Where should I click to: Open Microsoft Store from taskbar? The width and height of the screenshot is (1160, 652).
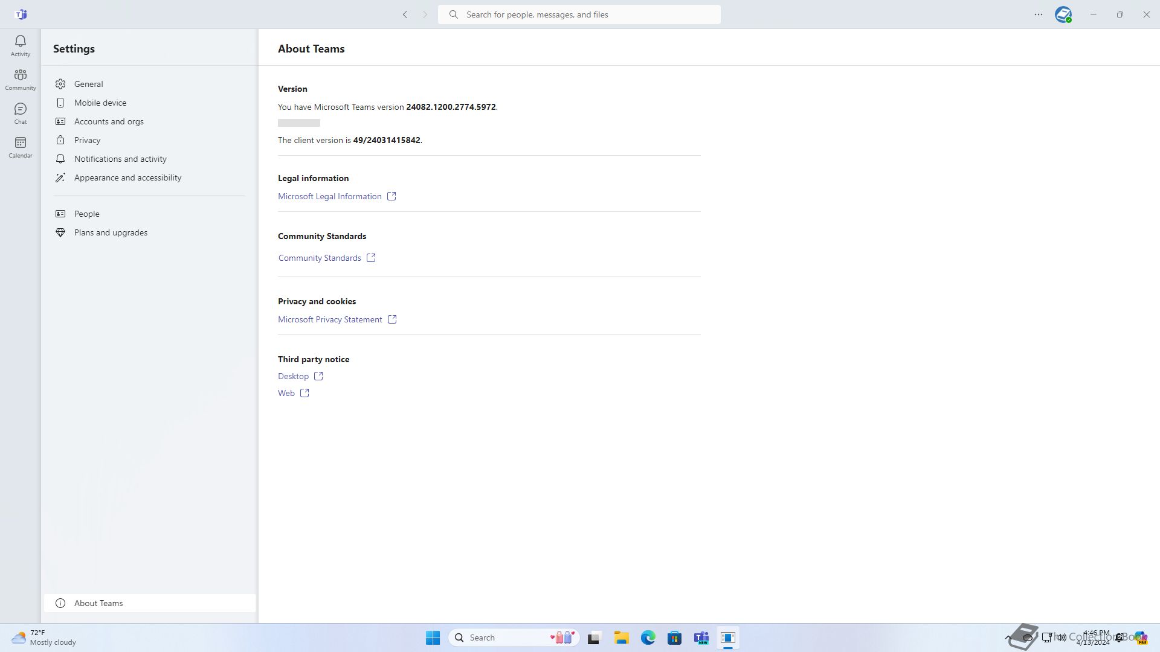point(675,638)
